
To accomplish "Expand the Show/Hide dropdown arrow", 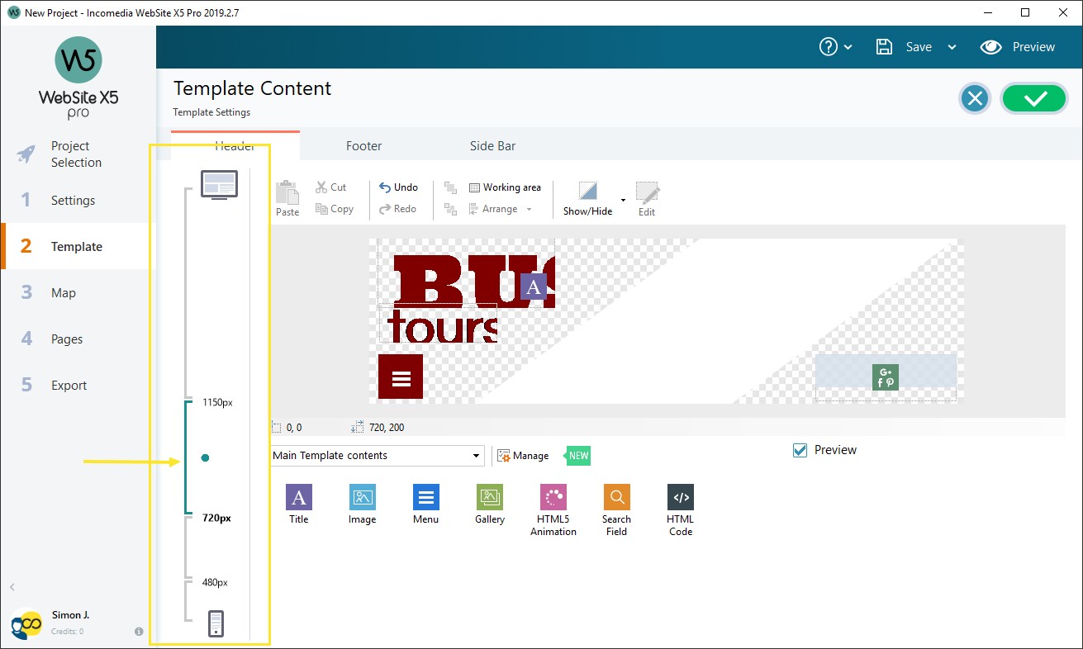I will (x=623, y=200).
